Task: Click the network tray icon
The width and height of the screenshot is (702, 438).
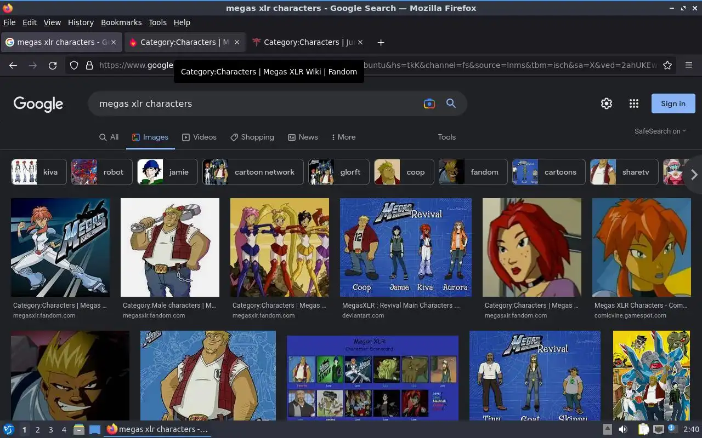Action: 659,430
